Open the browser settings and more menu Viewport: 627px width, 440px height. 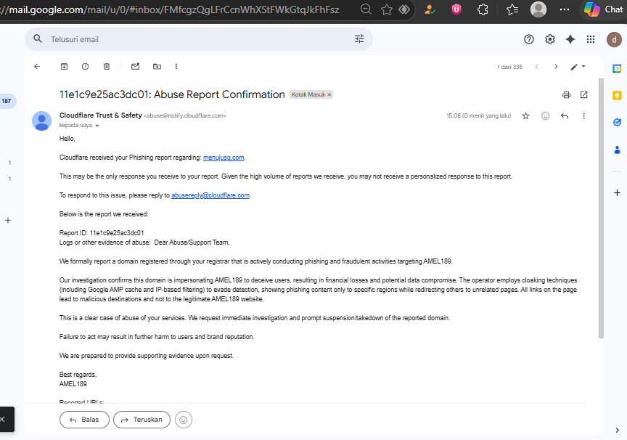point(564,9)
